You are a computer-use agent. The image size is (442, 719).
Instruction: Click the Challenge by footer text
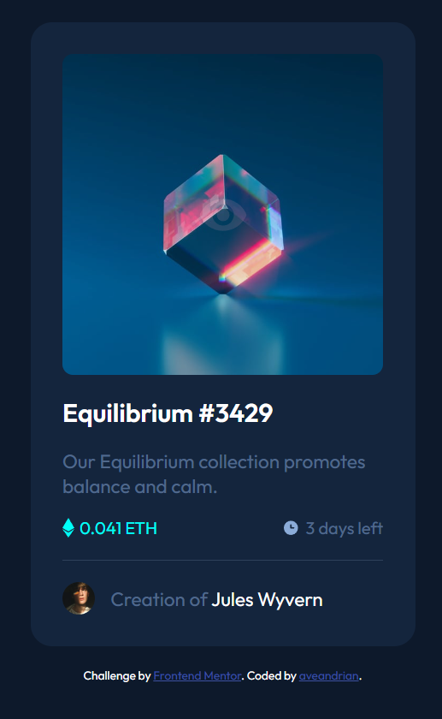click(x=117, y=676)
